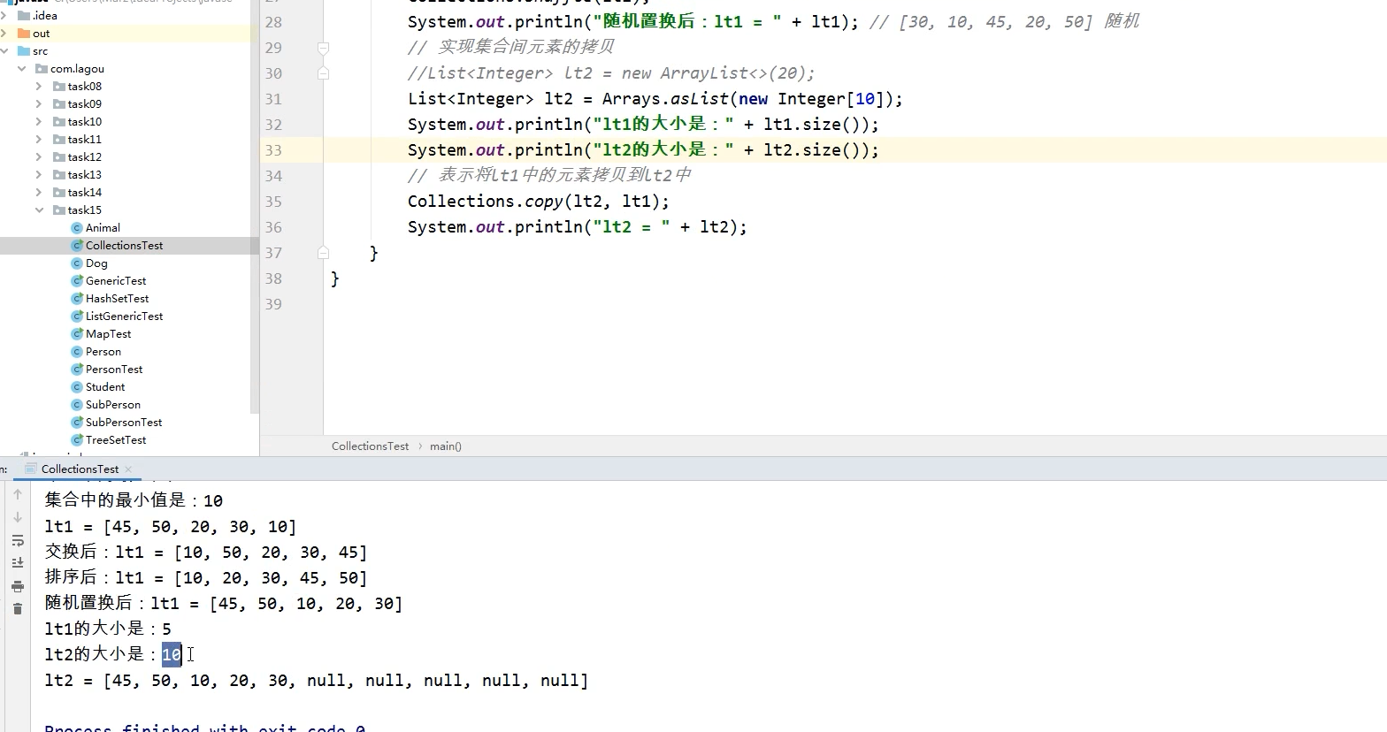Click the orange out folder icon
Viewport: 1387px width, 732px height.
tap(24, 34)
